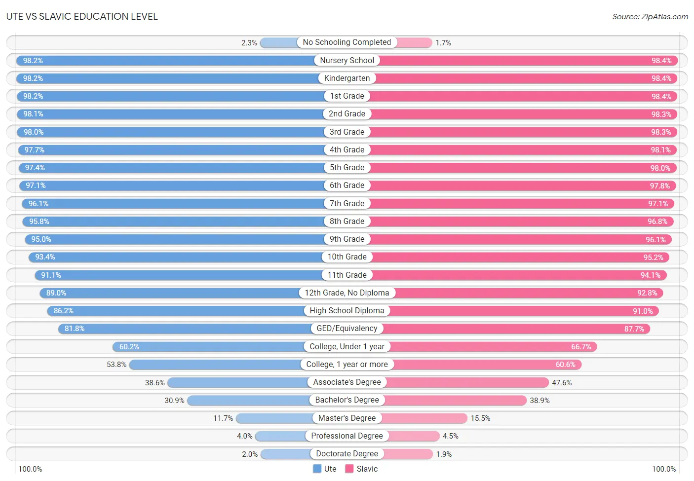Viewport: 694px width, 481px height.
Task: Click the blue Ute legend swatch
Action: [x=317, y=469]
